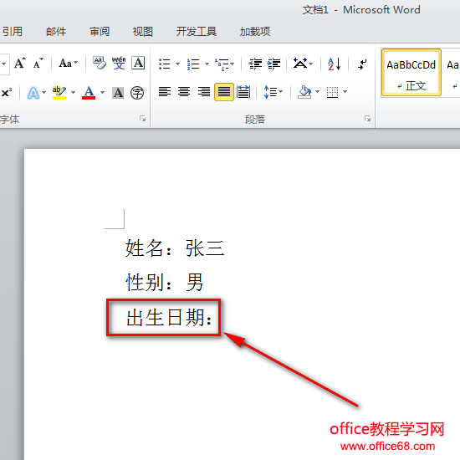Viewport: 460px width, 460px height.
Task: Open the 引用 ribbon tab
Action: coord(12,32)
